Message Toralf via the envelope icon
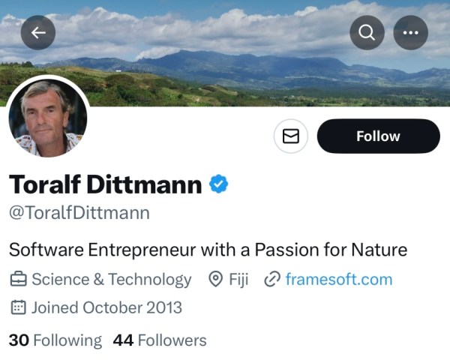Image resolution: width=450 pixels, height=360 pixels. tap(290, 136)
